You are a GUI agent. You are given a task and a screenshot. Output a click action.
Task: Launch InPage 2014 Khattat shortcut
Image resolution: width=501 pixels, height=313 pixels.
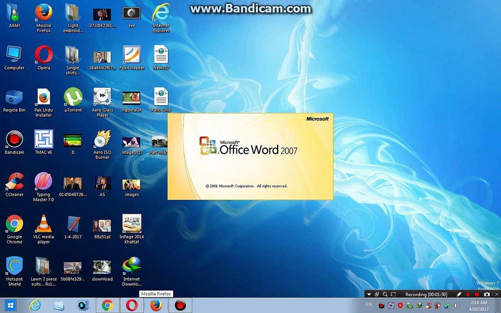click(132, 229)
